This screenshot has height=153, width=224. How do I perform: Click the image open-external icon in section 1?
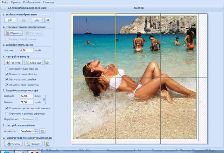pos(48,20)
